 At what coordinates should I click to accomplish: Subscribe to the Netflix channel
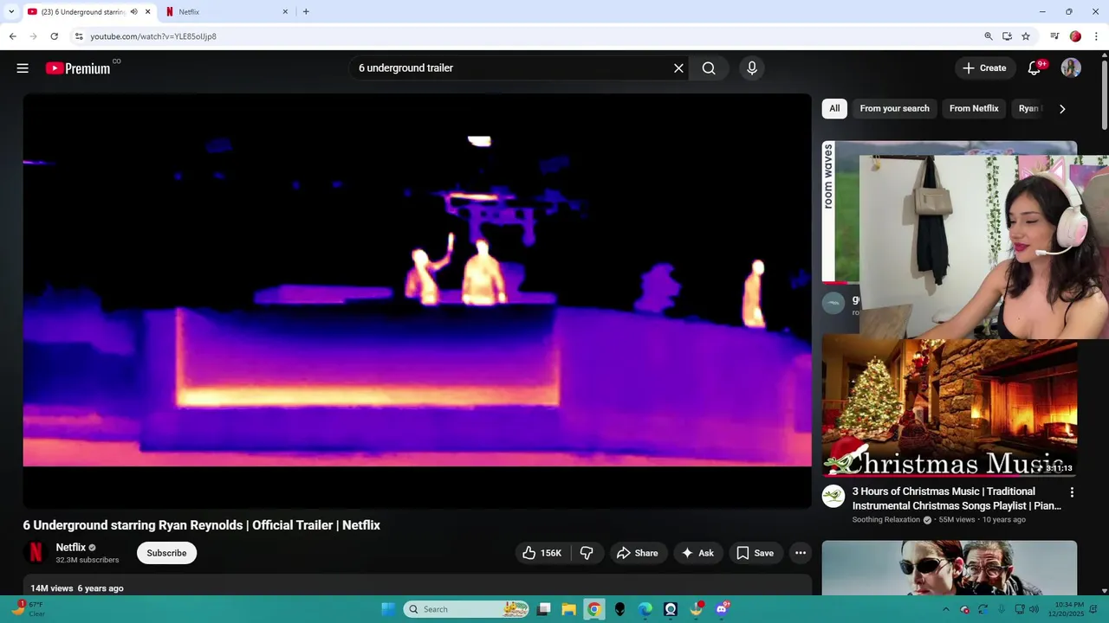[166, 553]
